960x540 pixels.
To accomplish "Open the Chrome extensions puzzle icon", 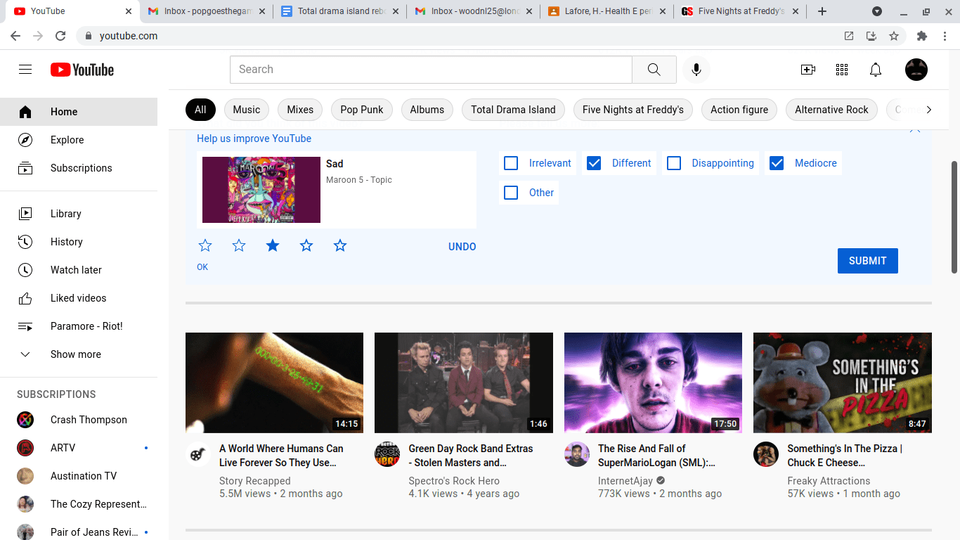I will (922, 36).
